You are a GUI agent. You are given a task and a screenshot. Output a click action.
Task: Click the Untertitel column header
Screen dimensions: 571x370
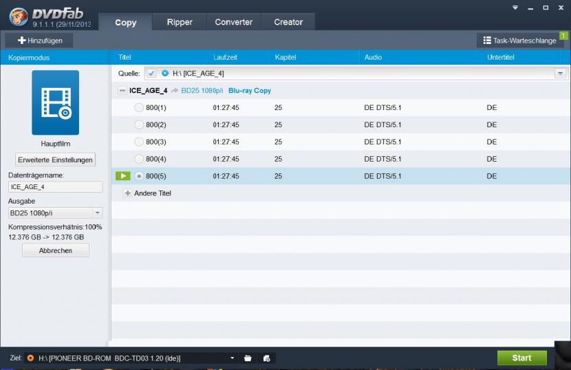pyautogui.click(x=501, y=57)
